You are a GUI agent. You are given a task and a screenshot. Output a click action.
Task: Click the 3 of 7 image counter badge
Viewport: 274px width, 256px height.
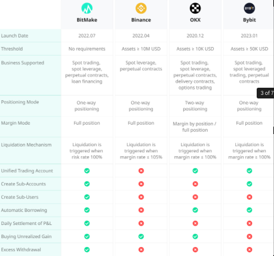click(266, 93)
